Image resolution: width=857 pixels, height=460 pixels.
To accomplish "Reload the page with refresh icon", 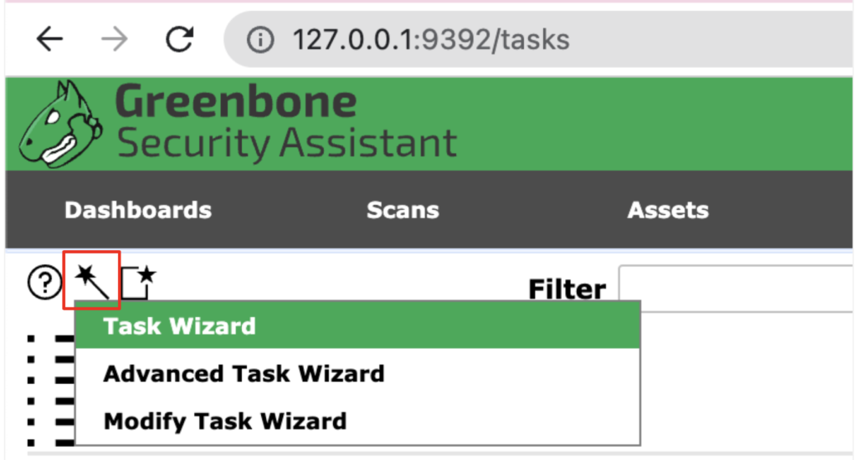I will point(179,39).
